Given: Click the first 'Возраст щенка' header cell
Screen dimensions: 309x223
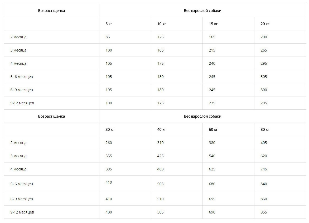Looking at the screenshot, I should pos(51,11).
